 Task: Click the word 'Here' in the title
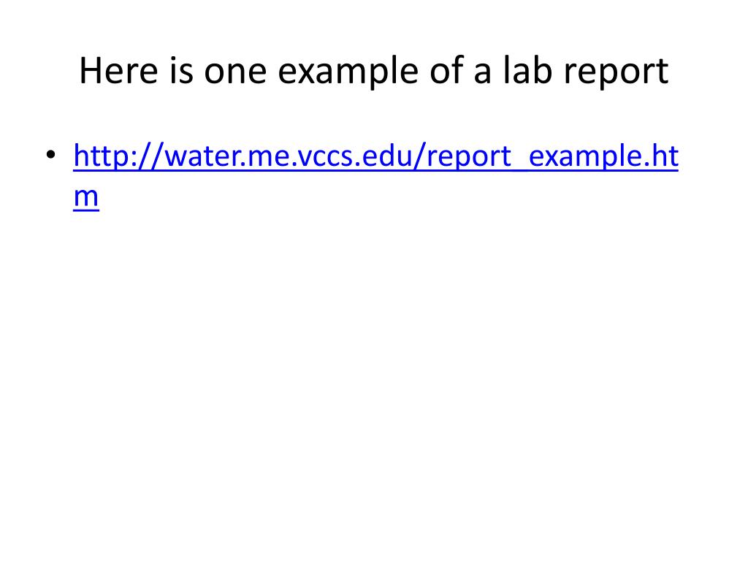click(118, 72)
